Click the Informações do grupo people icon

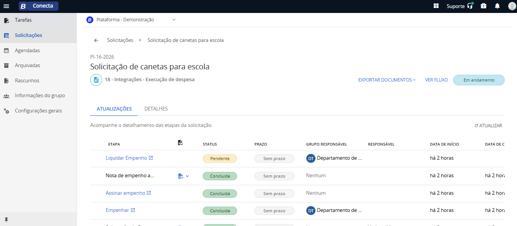7,96
